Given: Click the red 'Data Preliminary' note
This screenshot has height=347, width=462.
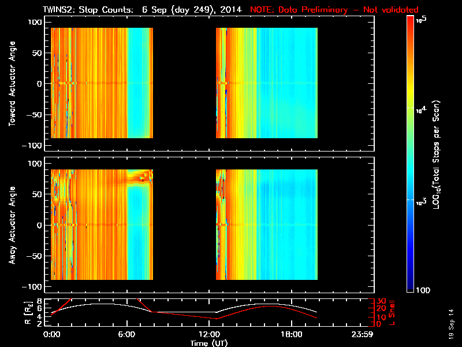Looking at the screenshot, I should (334, 10).
